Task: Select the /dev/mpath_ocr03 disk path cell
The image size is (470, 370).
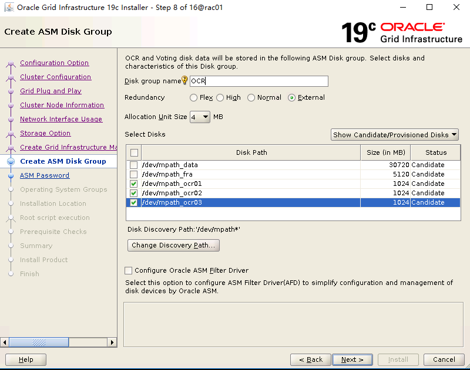Action: (x=251, y=202)
